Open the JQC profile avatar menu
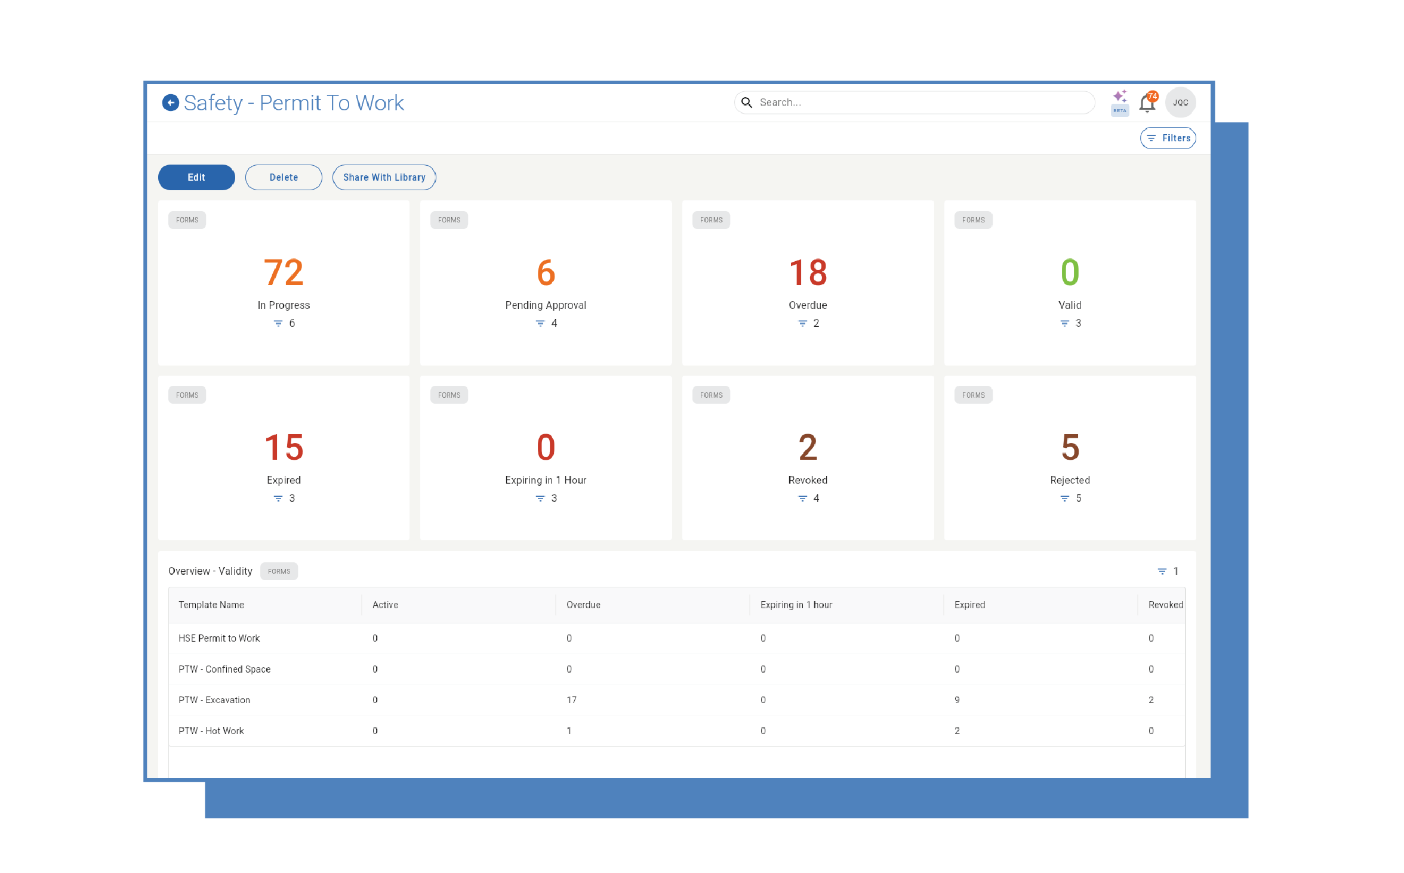This screenshot has width=1404, height=873. (x=1180, y=103)
